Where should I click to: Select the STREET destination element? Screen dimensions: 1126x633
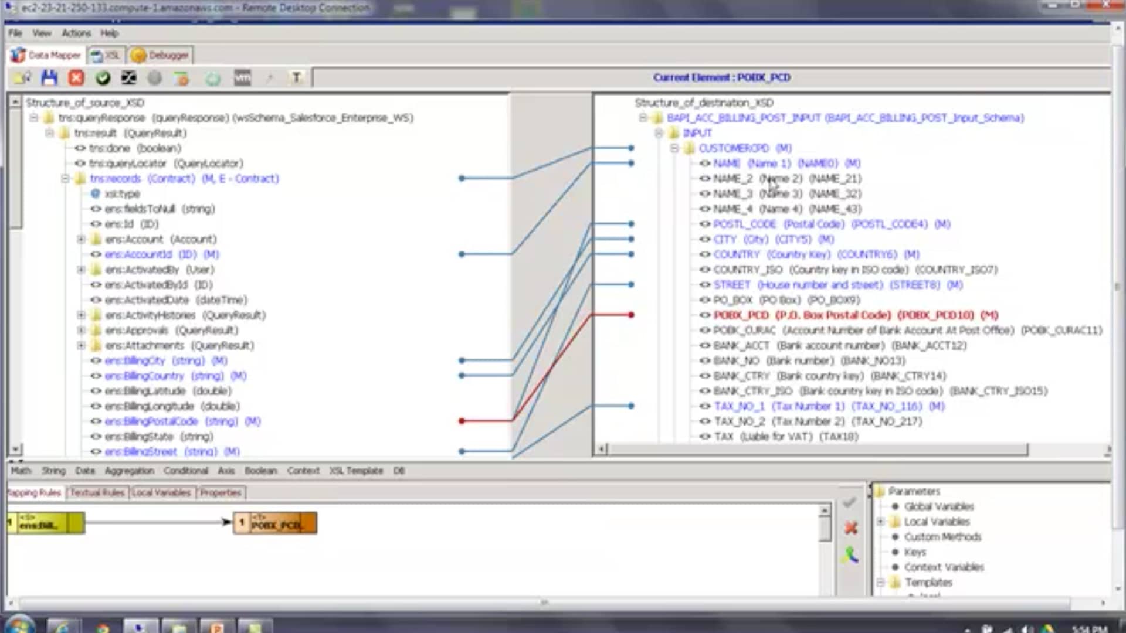731,284
